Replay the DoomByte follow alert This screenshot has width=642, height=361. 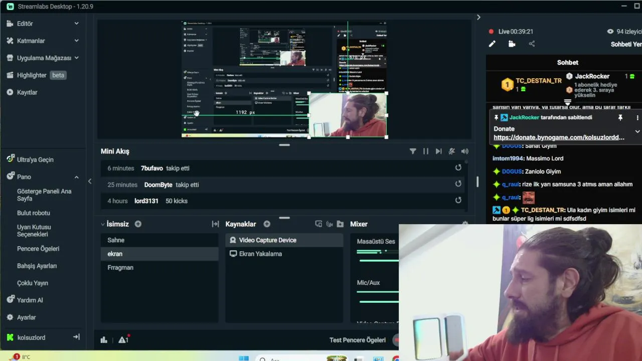click(458, 184)
